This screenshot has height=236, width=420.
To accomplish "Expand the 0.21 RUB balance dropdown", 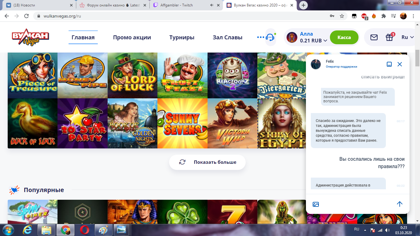I will click(314, 41).
